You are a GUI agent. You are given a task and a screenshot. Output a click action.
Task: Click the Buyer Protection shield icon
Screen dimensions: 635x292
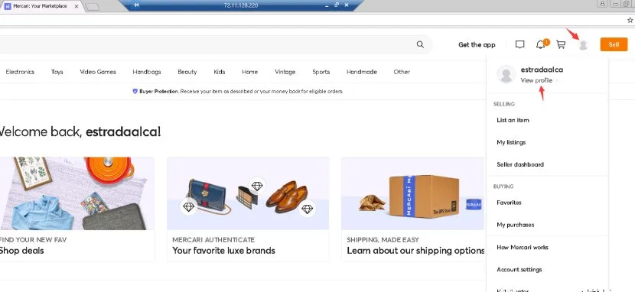(x=135, y=92)
